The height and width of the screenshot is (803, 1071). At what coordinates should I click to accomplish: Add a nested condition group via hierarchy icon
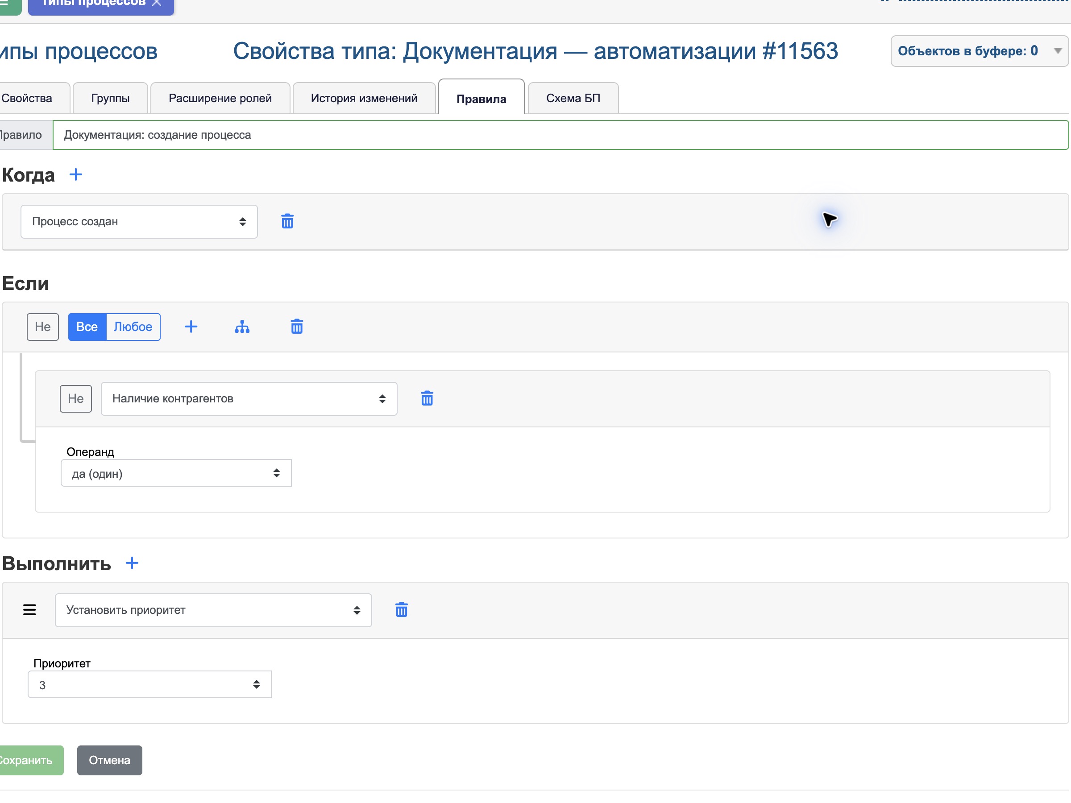pyautogui.click(x=242, y=327)
